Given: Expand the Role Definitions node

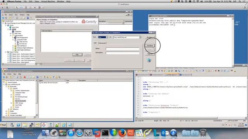Looking at the screenshot, I should [13, 46].
